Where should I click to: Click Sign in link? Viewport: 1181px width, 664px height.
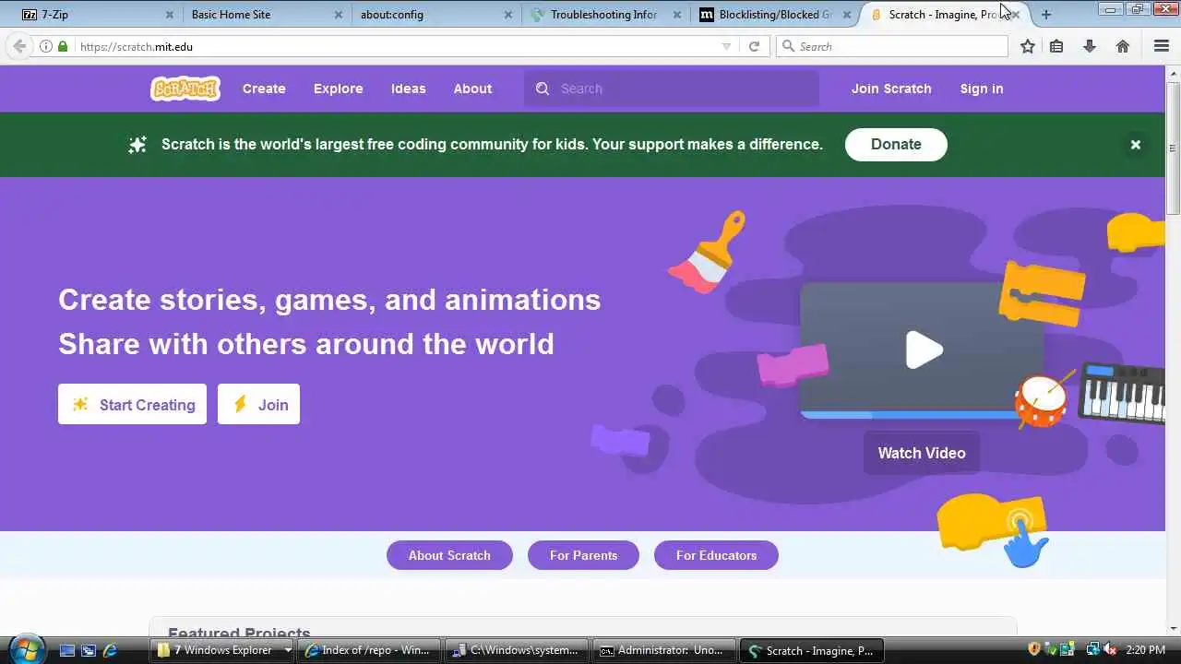(981, 89)
